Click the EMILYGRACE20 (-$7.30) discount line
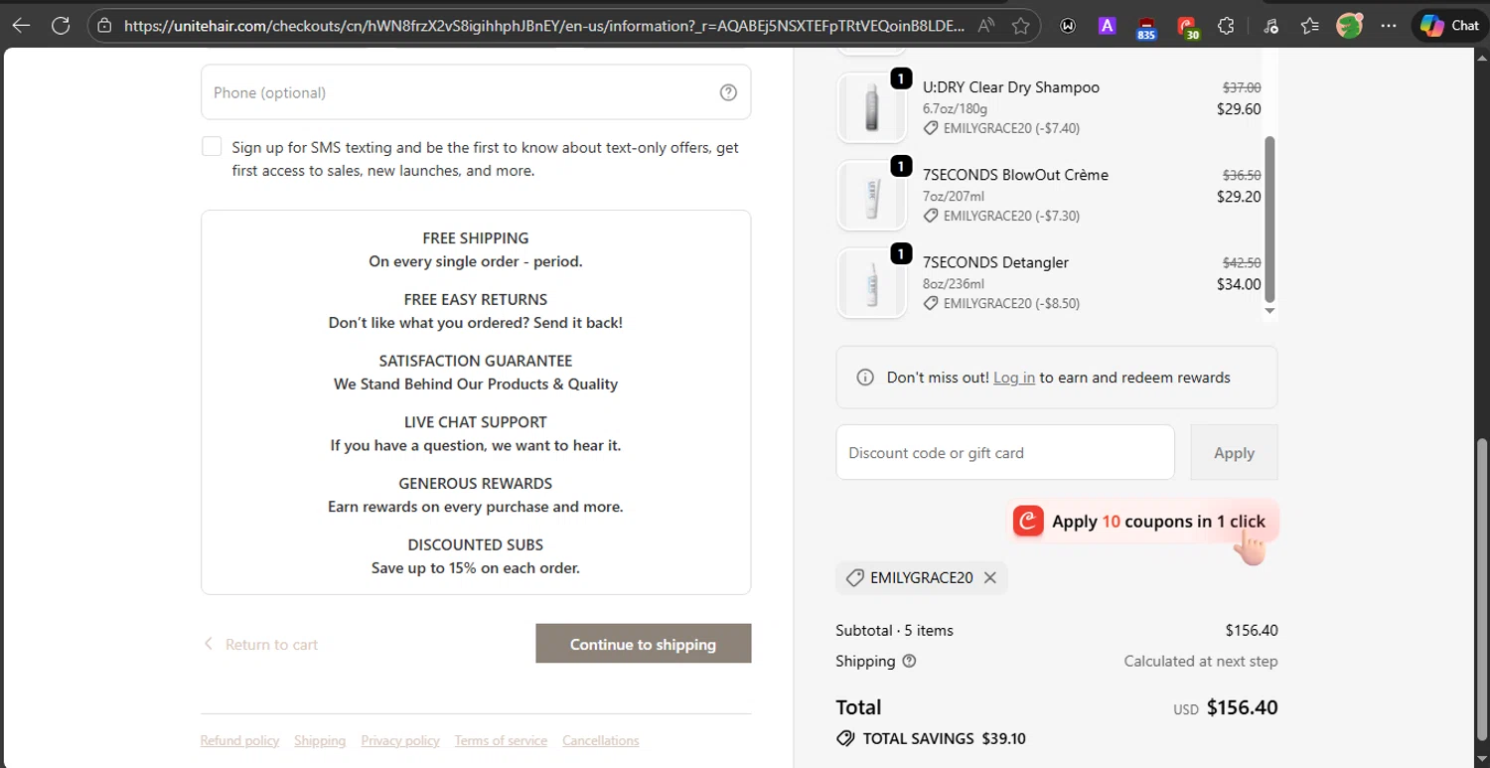 1001,216
